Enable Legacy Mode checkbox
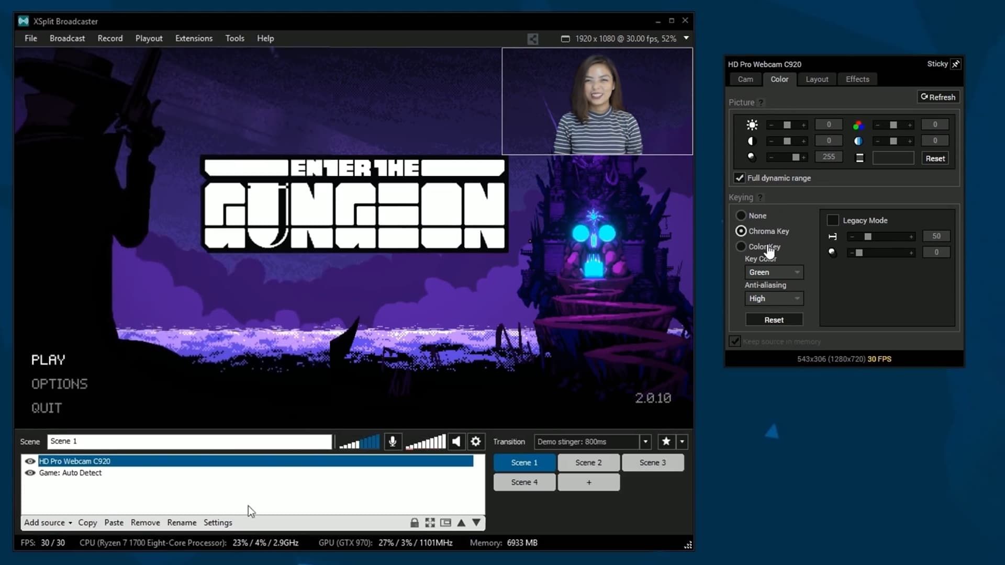This screenshot has width=1005, height=565. [x=832, y=220]
